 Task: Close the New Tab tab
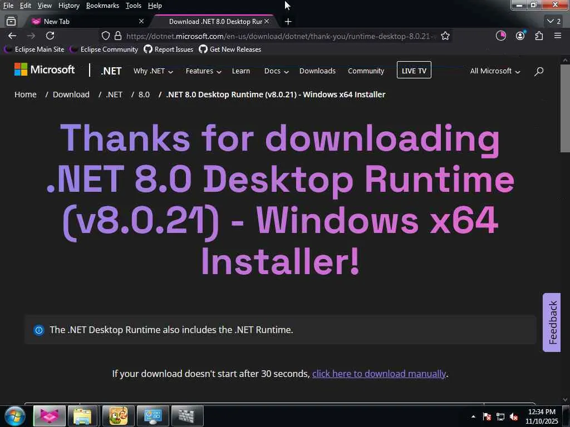[x=141, y=22]
